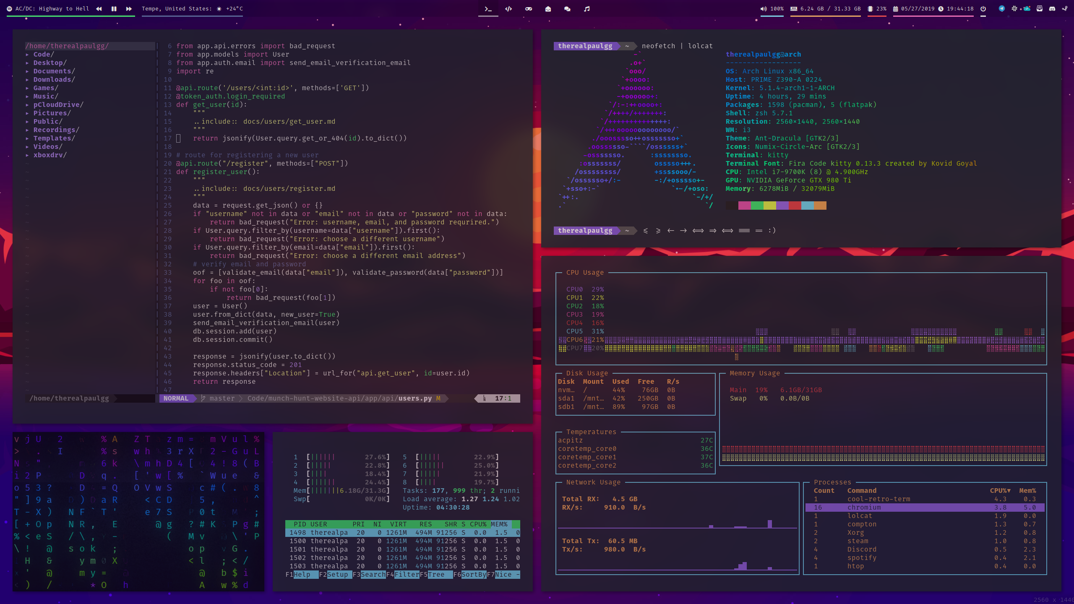Click the clock icon beside 19:44:18

point(941,9)
